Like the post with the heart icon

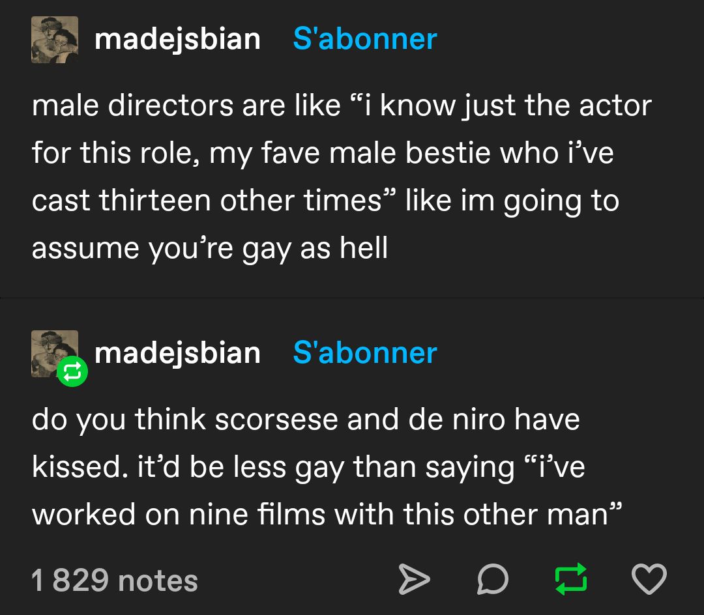(x=649, y=580)
